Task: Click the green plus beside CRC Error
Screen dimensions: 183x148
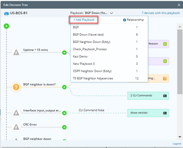Action: pos(65,127)
